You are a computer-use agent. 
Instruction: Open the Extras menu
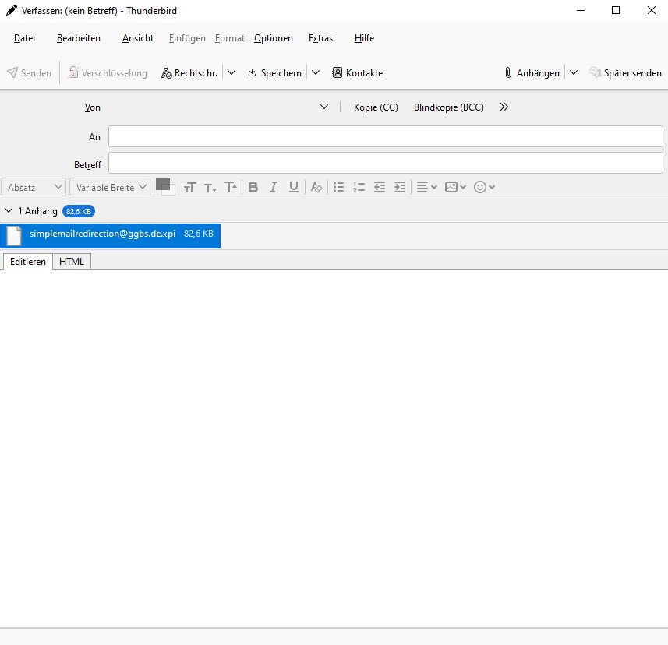click(x=320, y=38)
